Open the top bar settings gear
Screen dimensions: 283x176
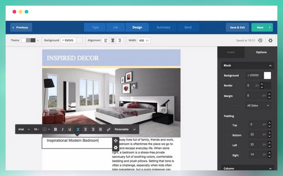(x=270, y=40)
